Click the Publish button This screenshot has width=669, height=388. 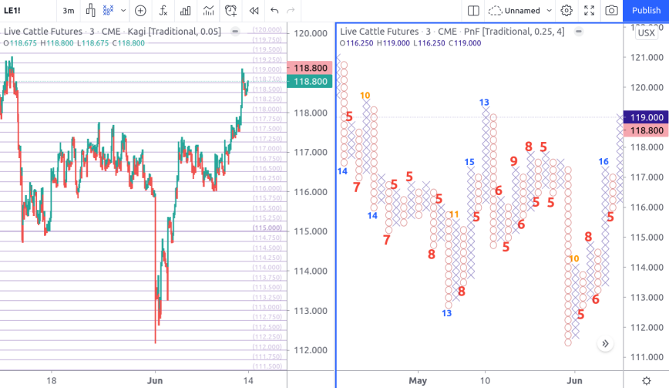(646, 11)
